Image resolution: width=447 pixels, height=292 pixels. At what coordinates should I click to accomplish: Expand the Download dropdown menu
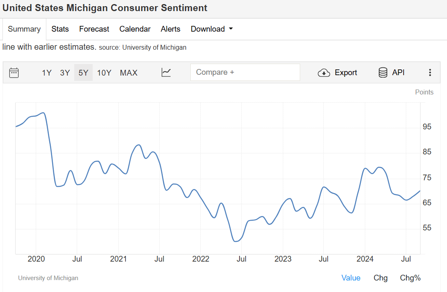tap(212, 29)
